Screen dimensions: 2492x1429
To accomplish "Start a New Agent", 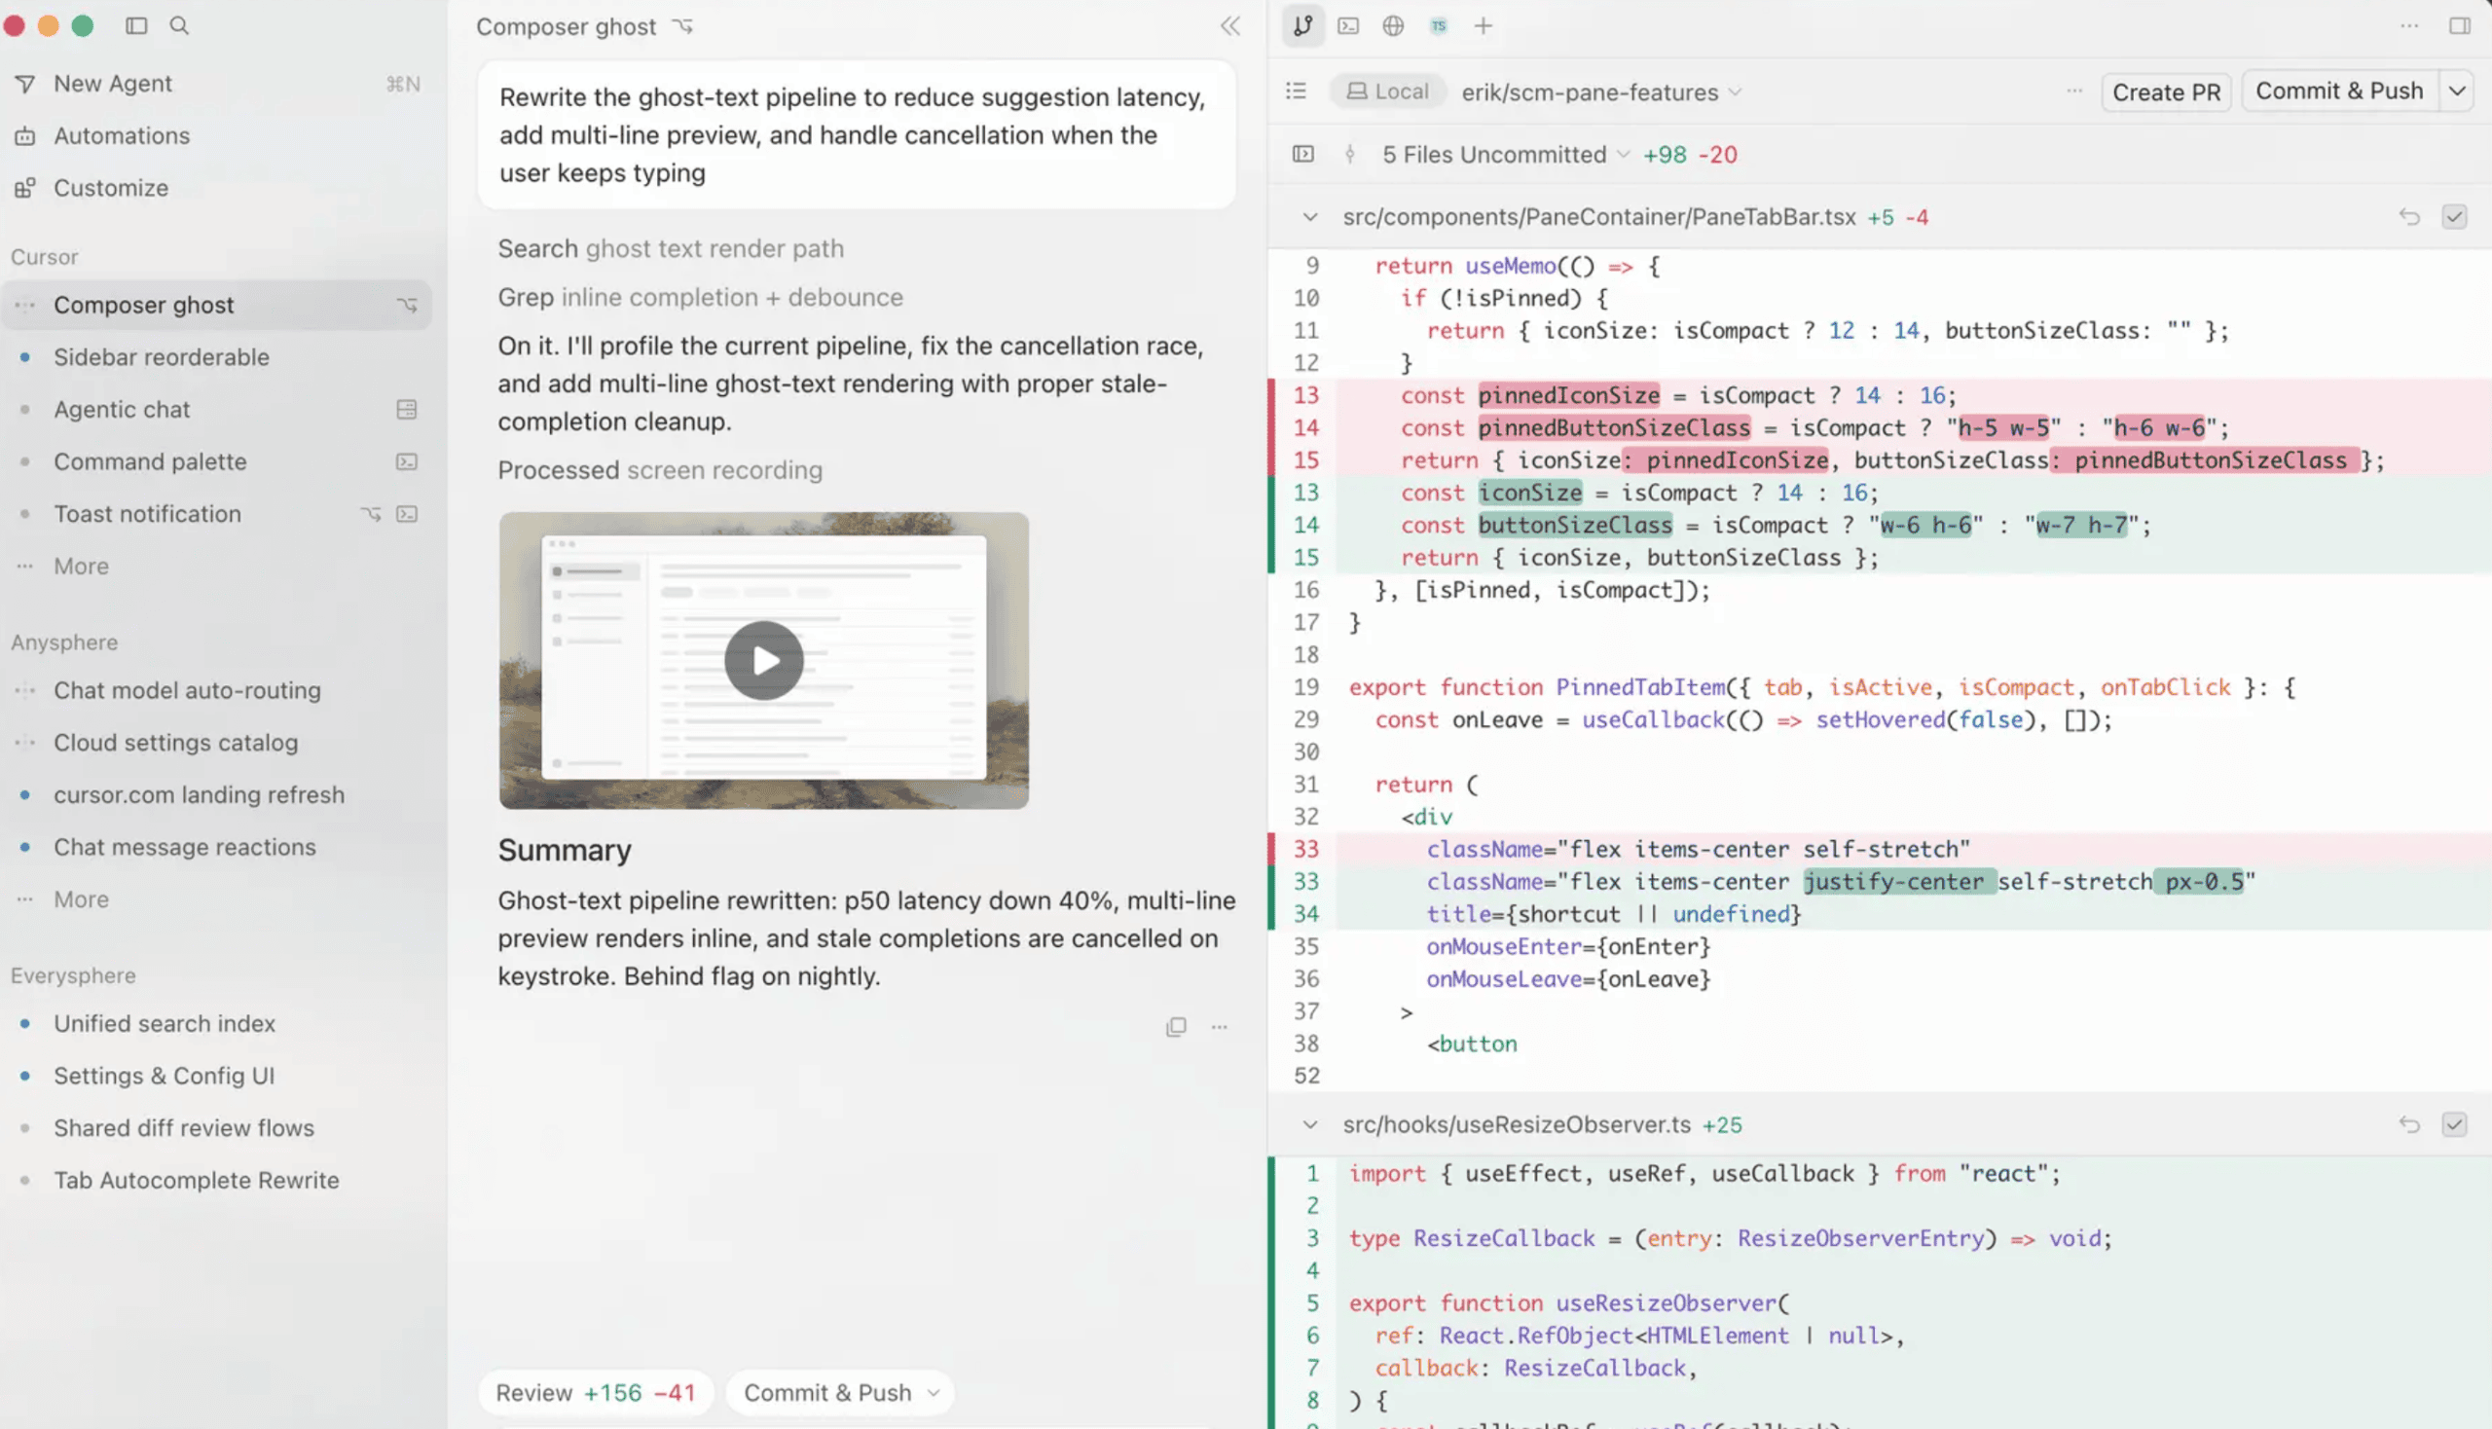I will pyautogui.click(x=216, y=84).
